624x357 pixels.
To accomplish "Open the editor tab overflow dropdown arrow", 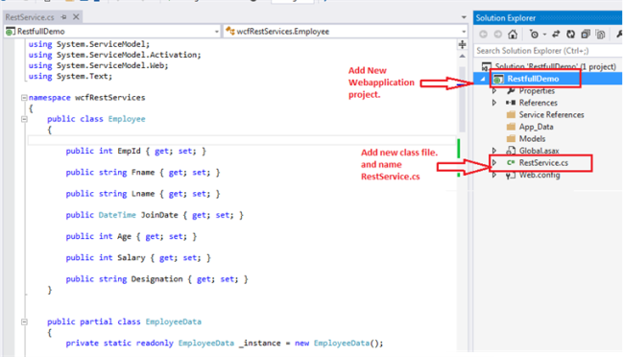I will [464, 17].
